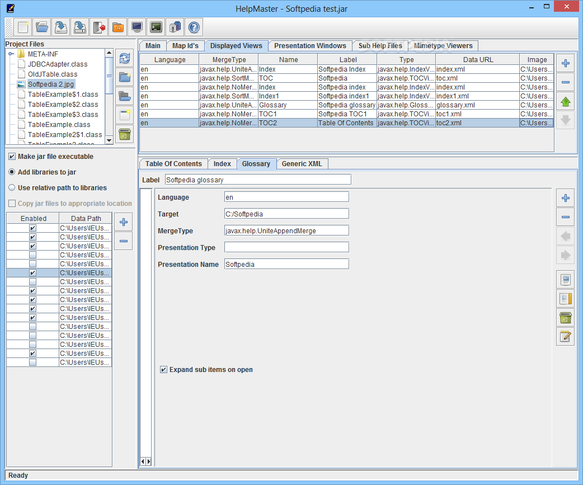Move the selected view up with green arrow

coord(566,101)
